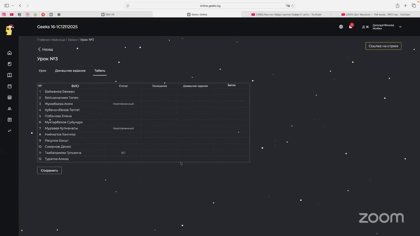Viewport: 420px width, 236px height.
Task: Select student Кубанычбеков Талгат row
Action: pyautogui.click(x=143, y=110)
